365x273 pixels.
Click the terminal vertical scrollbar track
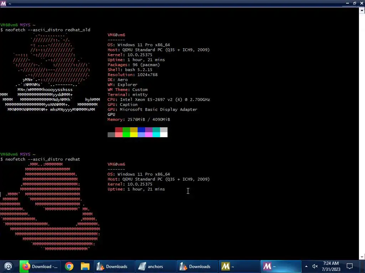point(362,134)
